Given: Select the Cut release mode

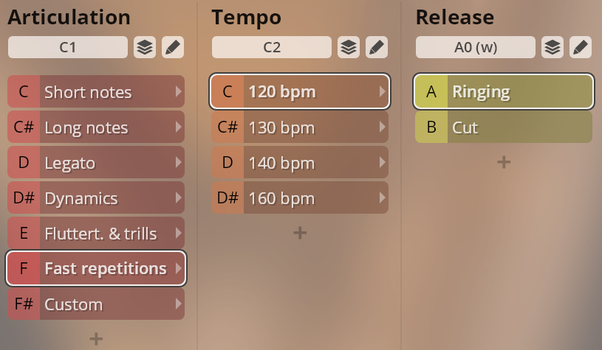Looking at the screenshot, I should [x=504, y=127].
